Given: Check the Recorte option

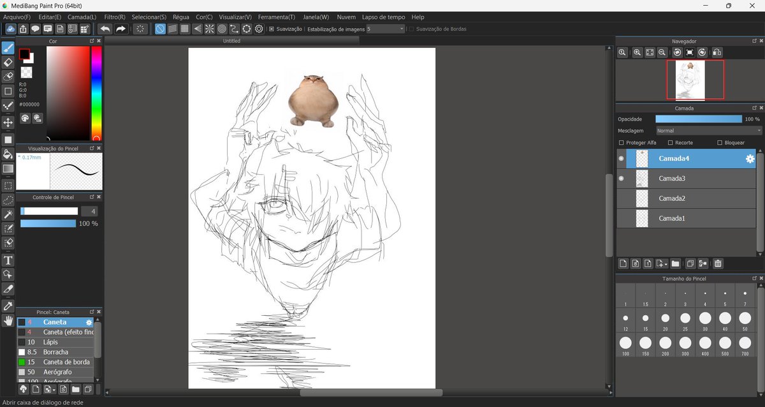Looking at the screenshot, I should point(671,143).
